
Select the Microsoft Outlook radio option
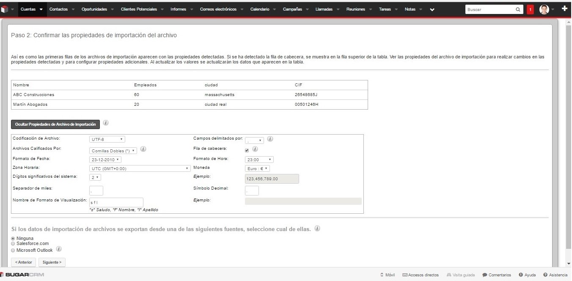click(x=13, y=251)
